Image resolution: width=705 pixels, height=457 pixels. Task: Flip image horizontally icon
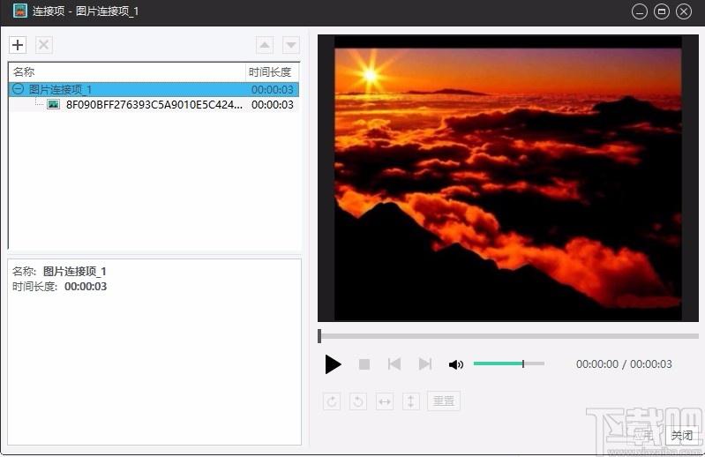point(385,401)
